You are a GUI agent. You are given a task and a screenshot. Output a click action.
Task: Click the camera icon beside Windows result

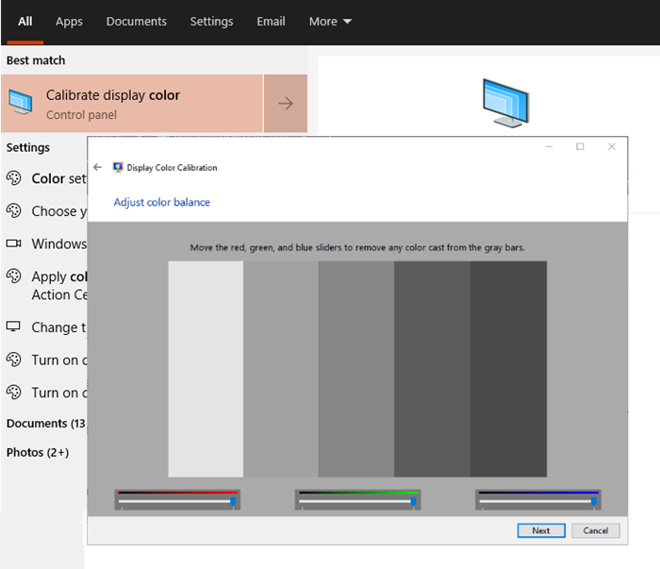tap(13, 243)
